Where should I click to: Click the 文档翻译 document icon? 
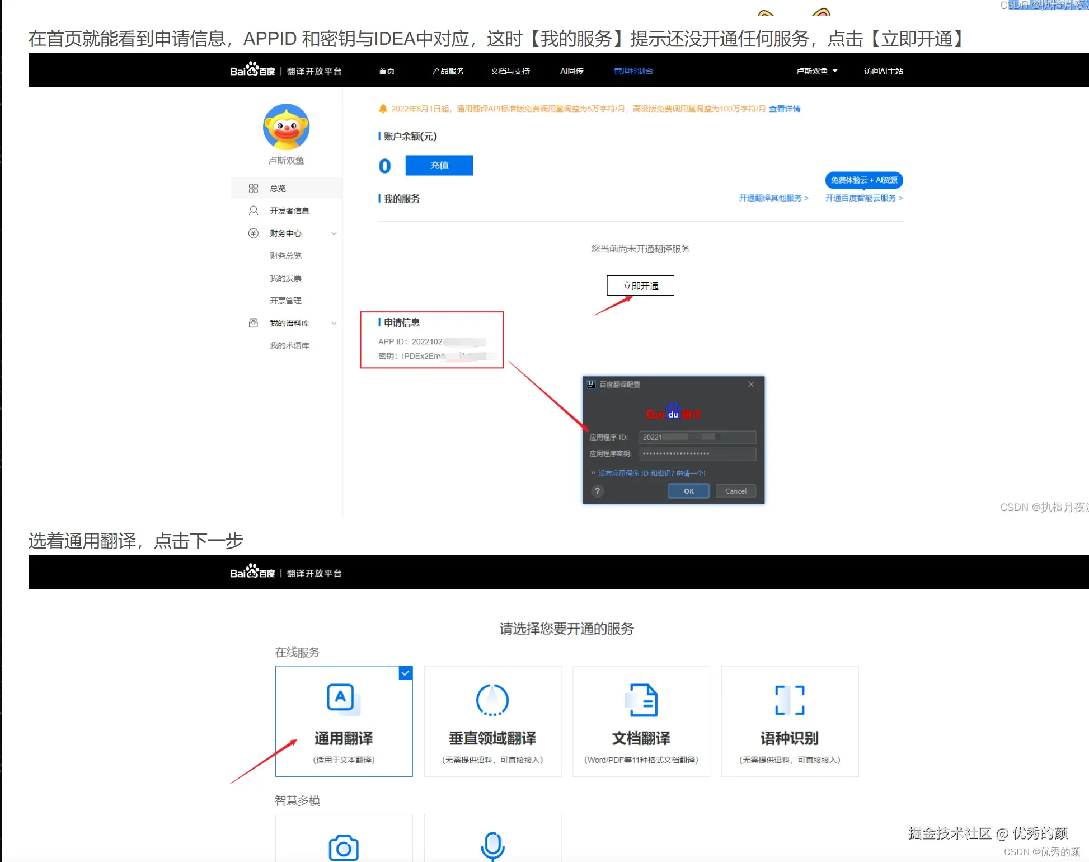[x=641, y=700]
